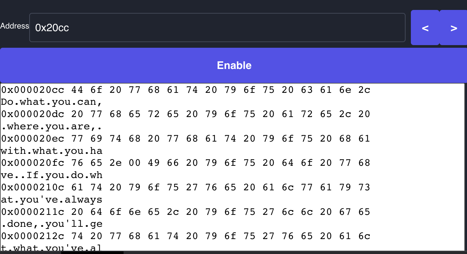
Task: Click the next address '>' button
Action: pyautogui.click(x=453, y=28)
